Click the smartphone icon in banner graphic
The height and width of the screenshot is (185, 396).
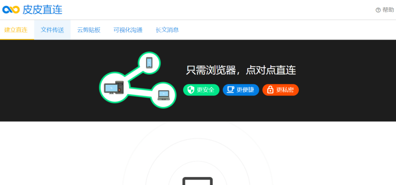(149, 63)
